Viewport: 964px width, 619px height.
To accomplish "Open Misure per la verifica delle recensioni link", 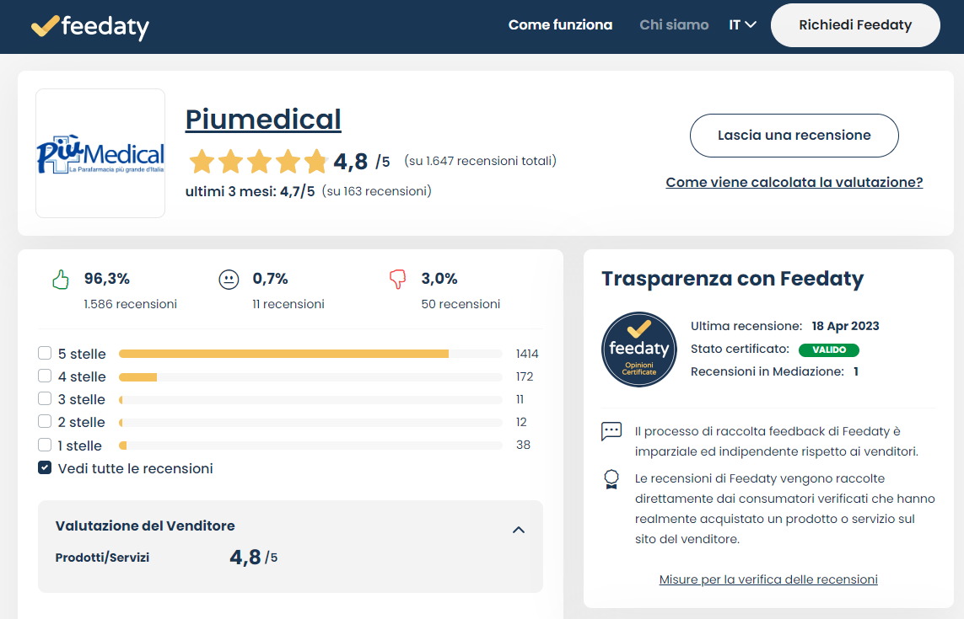I will (x=768, y=579).
